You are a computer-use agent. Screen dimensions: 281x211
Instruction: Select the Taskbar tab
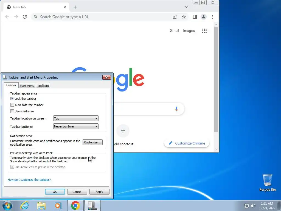[x=11, y=85]
